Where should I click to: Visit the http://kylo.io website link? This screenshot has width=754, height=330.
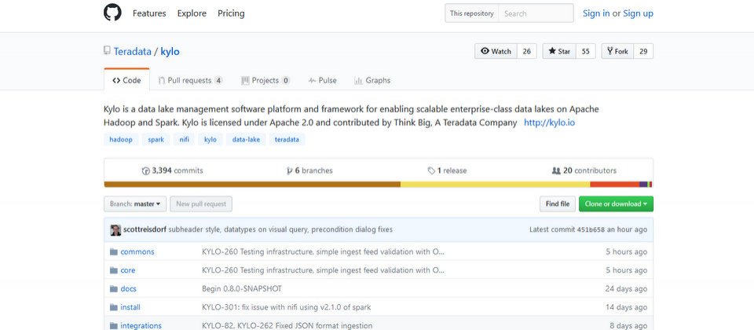pos(549,123)
